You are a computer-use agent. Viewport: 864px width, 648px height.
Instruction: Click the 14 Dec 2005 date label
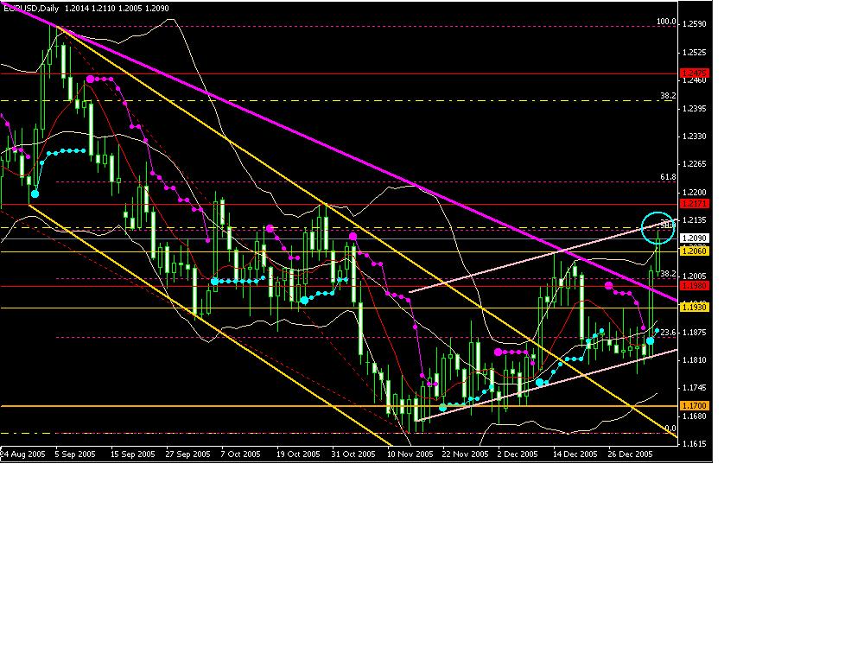coord(575,454)
